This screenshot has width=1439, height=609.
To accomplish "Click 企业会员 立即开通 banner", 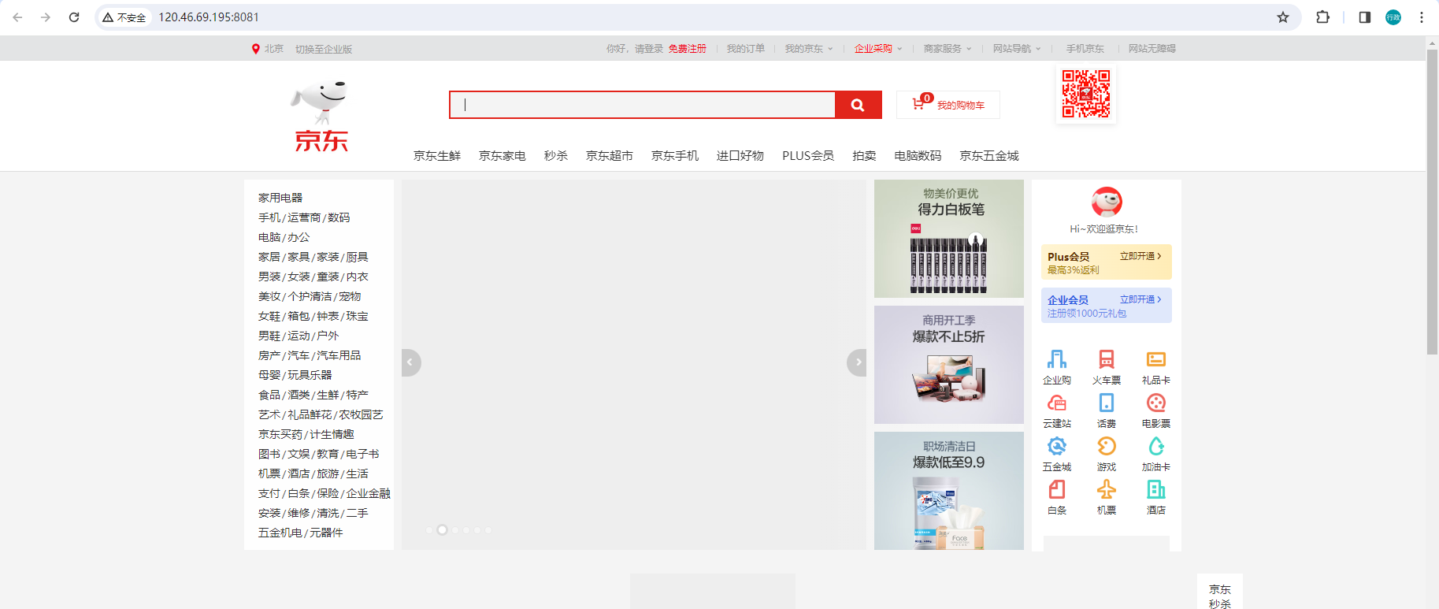I will click(x=1107, y=305).
